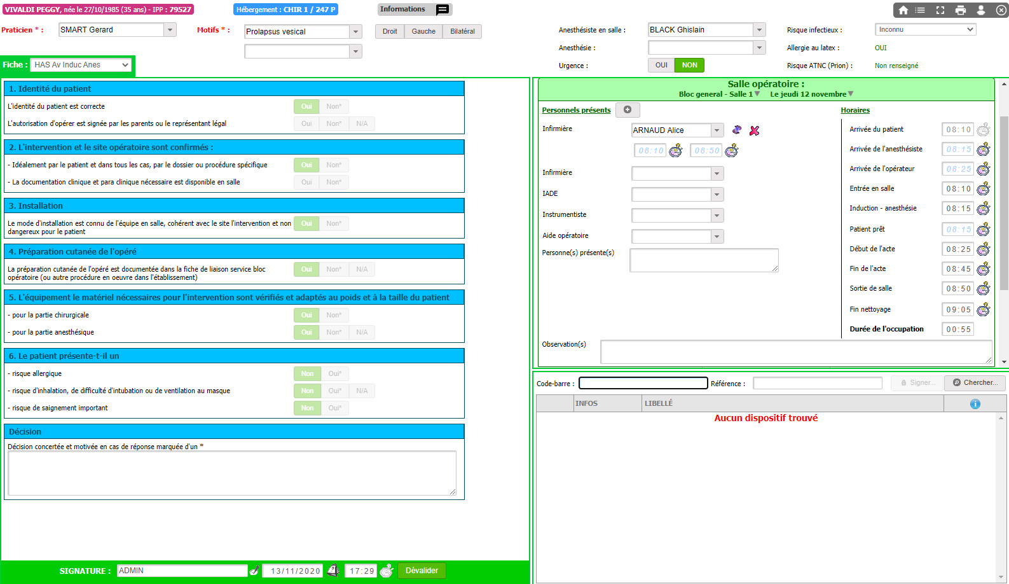Click the switch-user icon beside ARNAUD Alice

pos(737,130)
